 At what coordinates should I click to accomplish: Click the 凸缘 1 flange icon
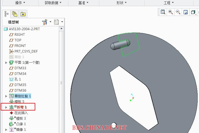coord(11,124)
